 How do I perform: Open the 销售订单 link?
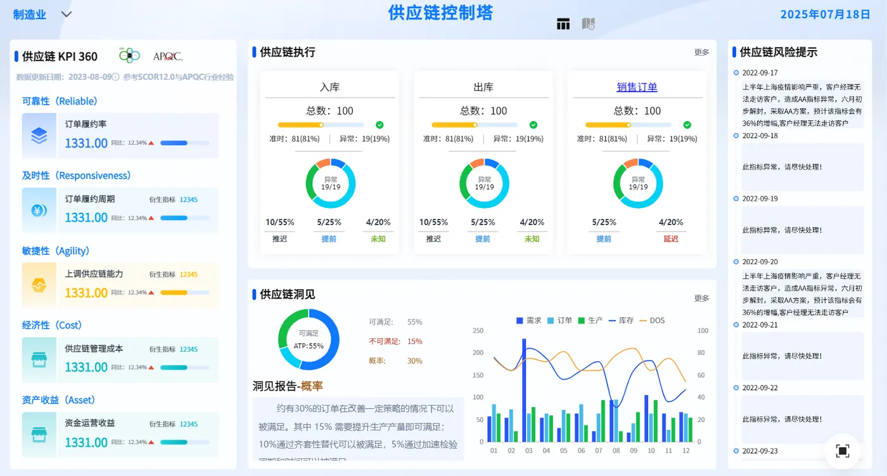click(x=637, y=87)
